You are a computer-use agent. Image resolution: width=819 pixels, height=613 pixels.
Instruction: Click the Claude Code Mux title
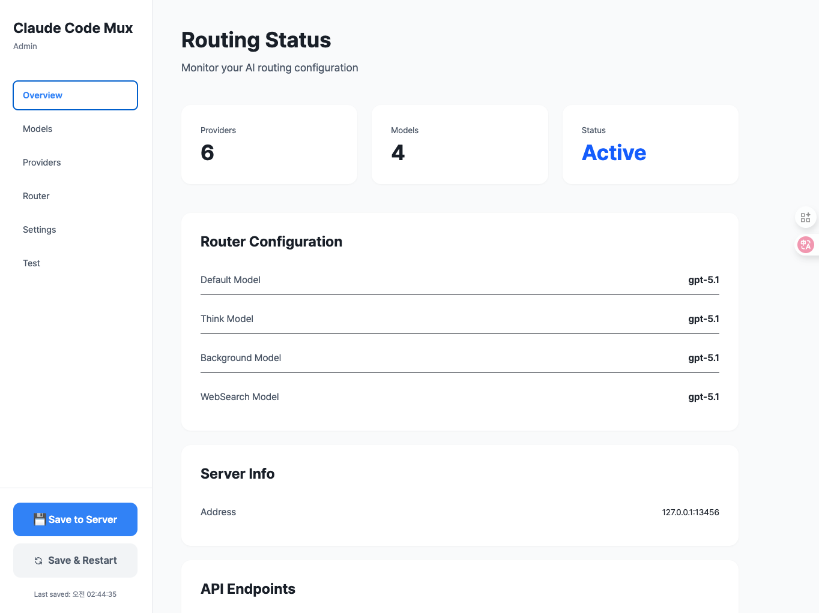pyautogui.click(x=73, y=28)
